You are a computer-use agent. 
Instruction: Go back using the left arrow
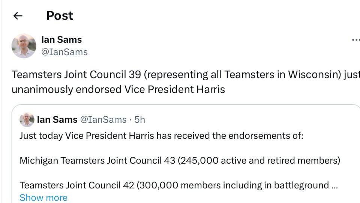18,16
